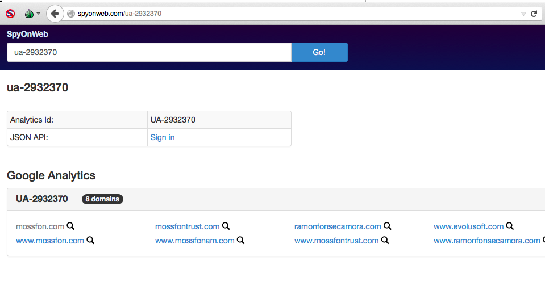Image resolution: width=545 pixels, height=286 pixels.
Task: Click the Analytics Id: label cell
Action: [77, 120]
